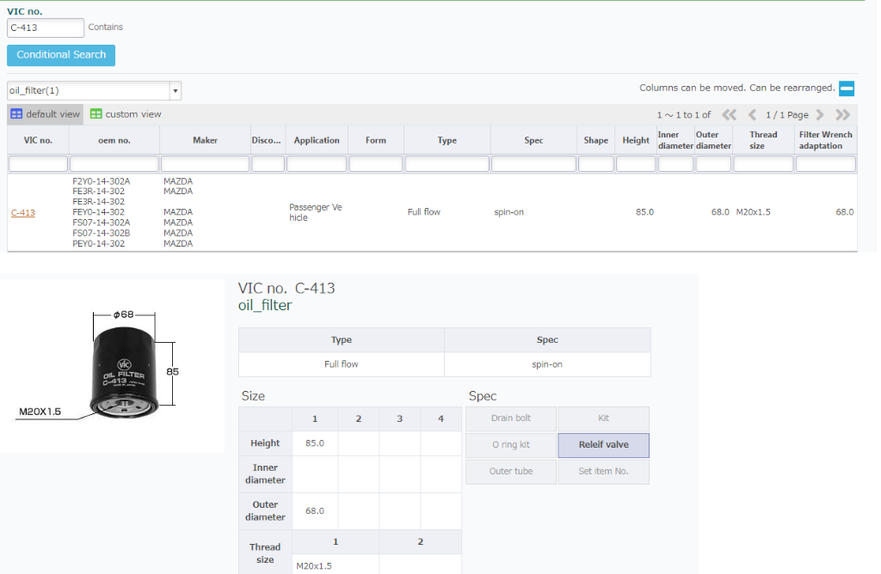Switch to default view tab
This screenshot has height=574, width=881.
tap(45, 114)
